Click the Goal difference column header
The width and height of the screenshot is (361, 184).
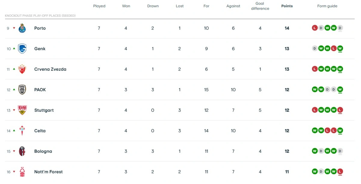tap(260, 6)
